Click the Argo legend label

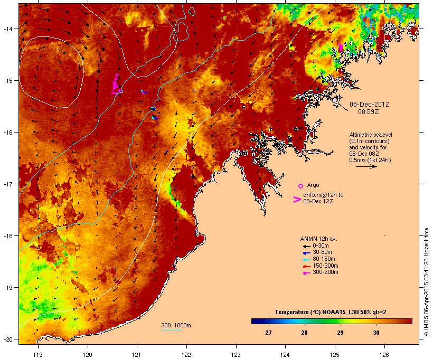pos(313,185)
